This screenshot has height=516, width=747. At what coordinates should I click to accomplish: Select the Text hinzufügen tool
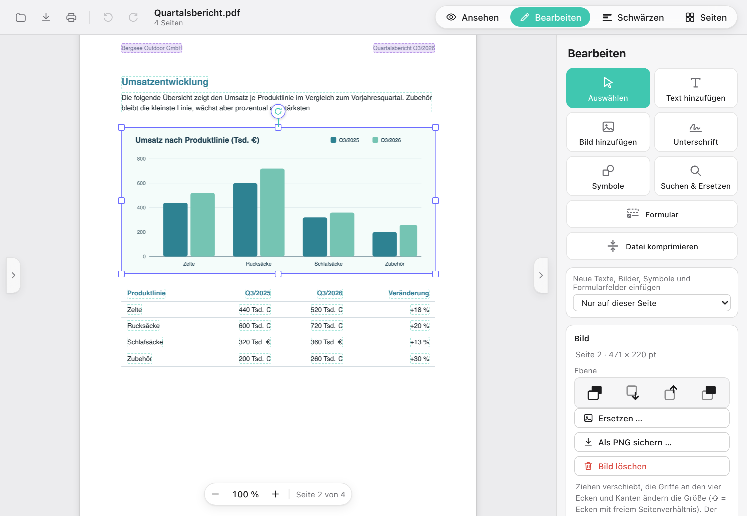tap(696, 88)
